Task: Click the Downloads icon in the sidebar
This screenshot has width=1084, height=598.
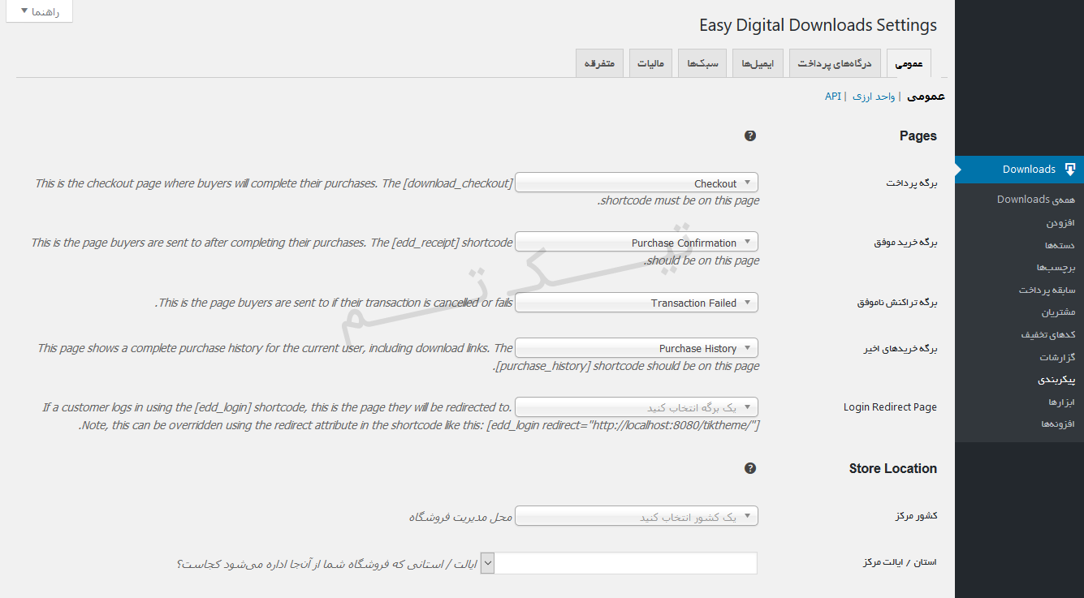Action: pyautogui.click(x=1070, y=170)
